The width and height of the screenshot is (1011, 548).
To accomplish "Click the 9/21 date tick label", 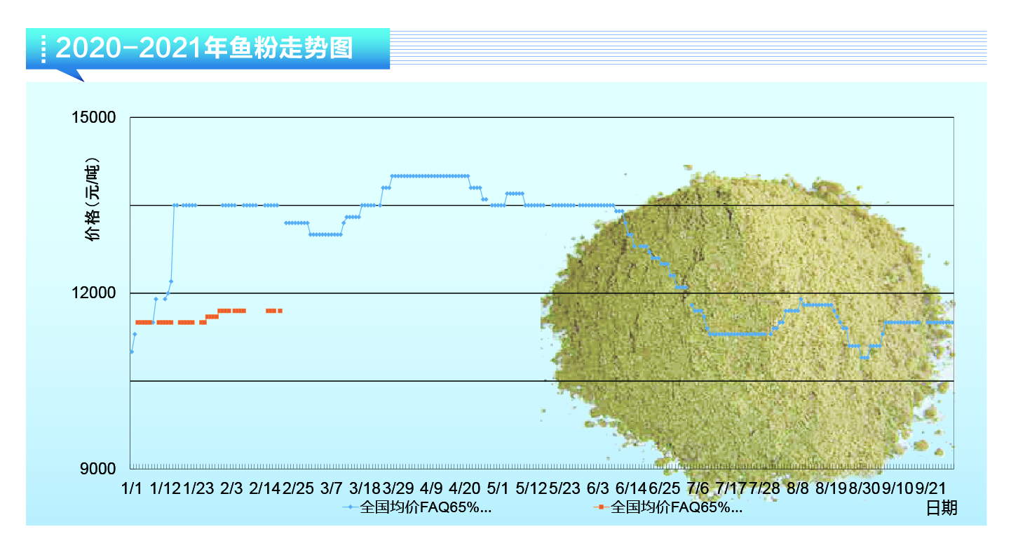I will [x=931, y=488].
